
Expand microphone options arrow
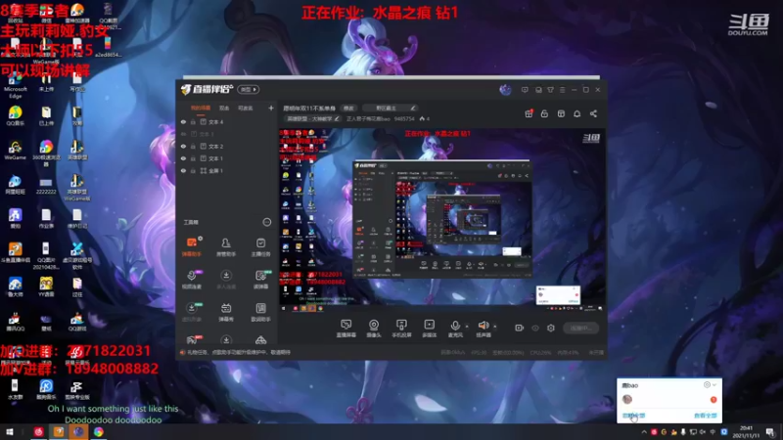(467, 327)
